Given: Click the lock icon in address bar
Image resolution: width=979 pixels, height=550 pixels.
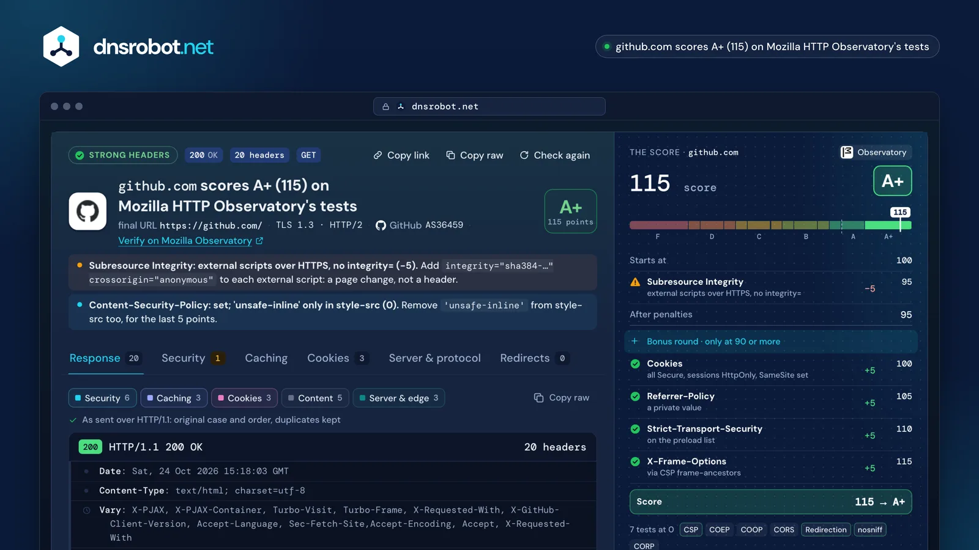Looking at the screenshot, I should pyautogui.click(x=385, y=106).
